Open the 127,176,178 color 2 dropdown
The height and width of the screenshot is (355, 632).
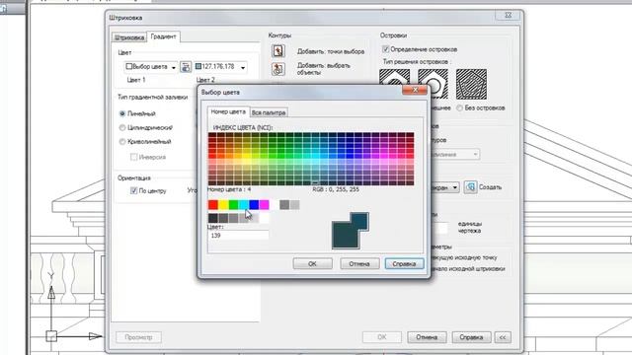tap(220, 67)
